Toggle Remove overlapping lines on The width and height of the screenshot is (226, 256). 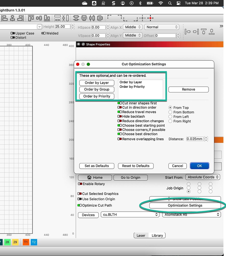click(x=120, y=139)
